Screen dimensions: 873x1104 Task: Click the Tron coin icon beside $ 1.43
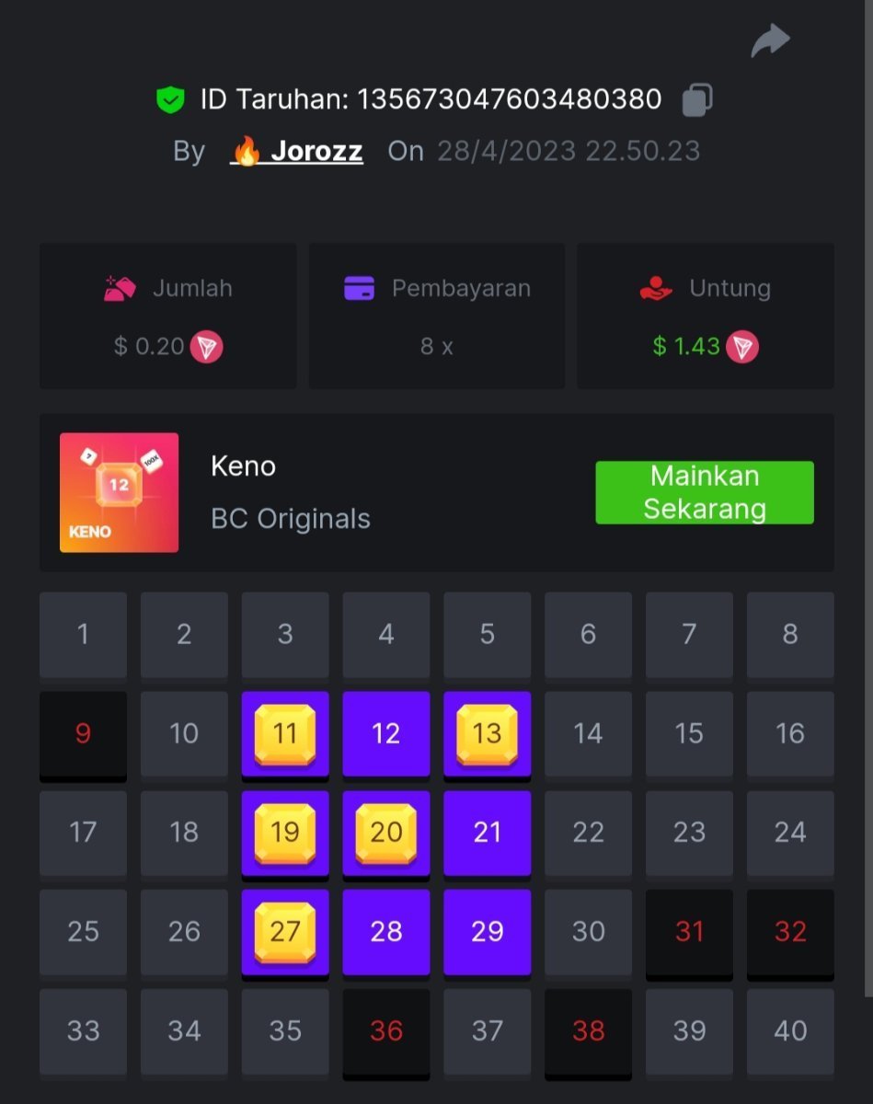(x=742, y=347)
